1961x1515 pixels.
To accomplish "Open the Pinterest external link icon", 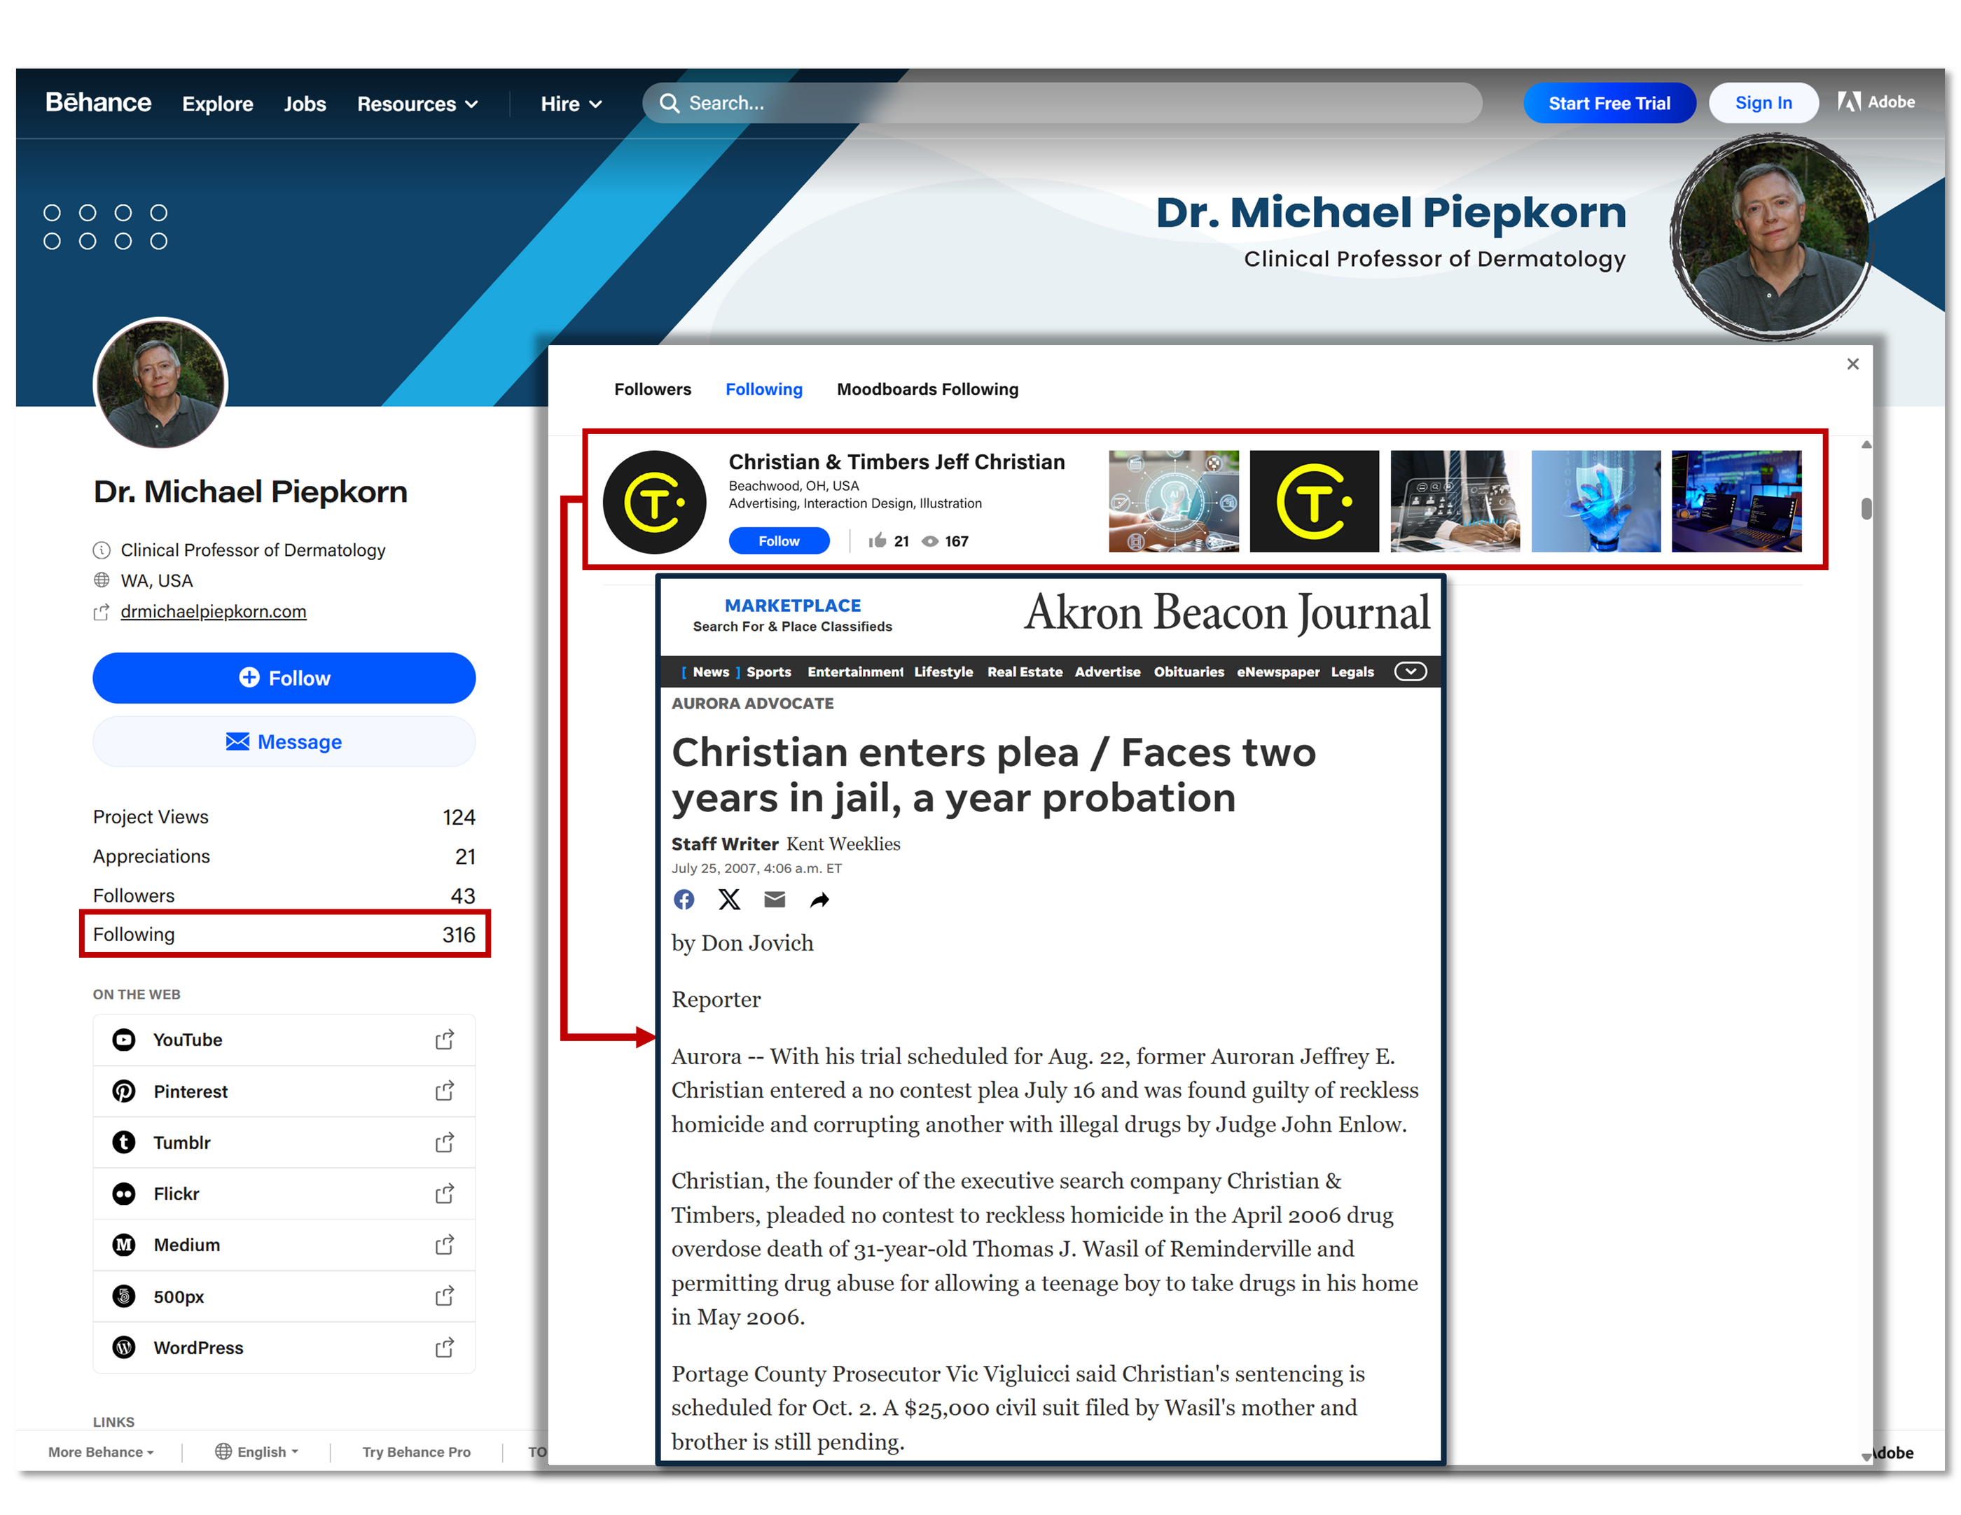I will pos(445,1091).
